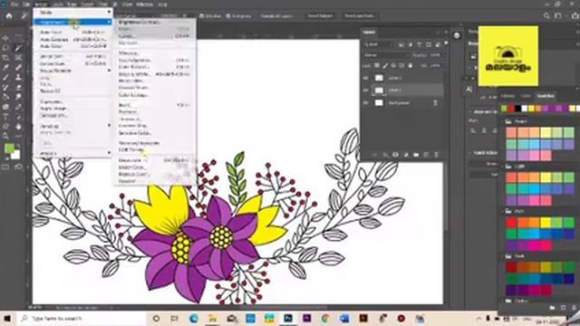Screen dimensions: 580x326
Task: Hide the Background layer eye icon
Action: click(366, 102)
